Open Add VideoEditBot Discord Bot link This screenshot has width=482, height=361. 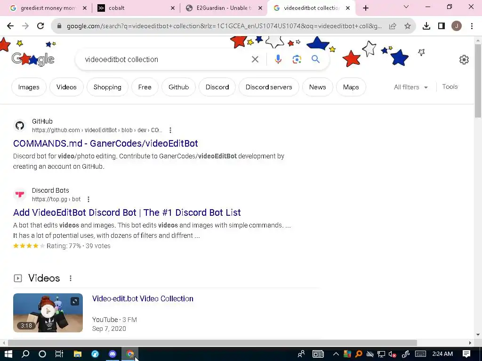(127, 212)
